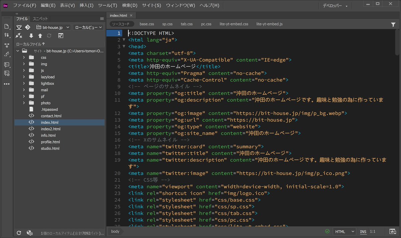The width and height of the screenshot is (401, 238).
Task: Click the refresh icon at Files panel bottom
Action: 19,233
